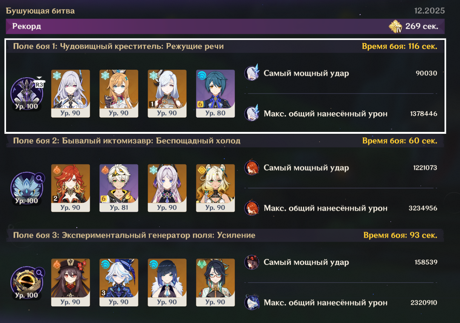This screenshot has width=460, height=323.
Task: Click max total damage icon in Battlefield 3
Action: pos(251,303)
